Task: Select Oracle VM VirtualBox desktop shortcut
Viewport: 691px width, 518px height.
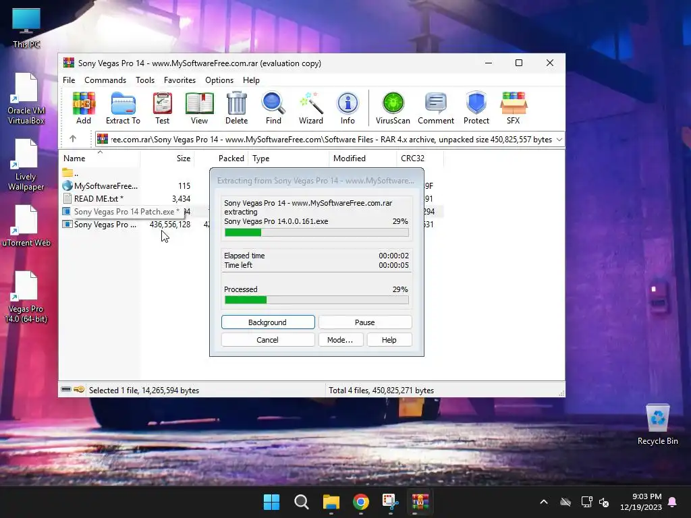Action: 26,98
